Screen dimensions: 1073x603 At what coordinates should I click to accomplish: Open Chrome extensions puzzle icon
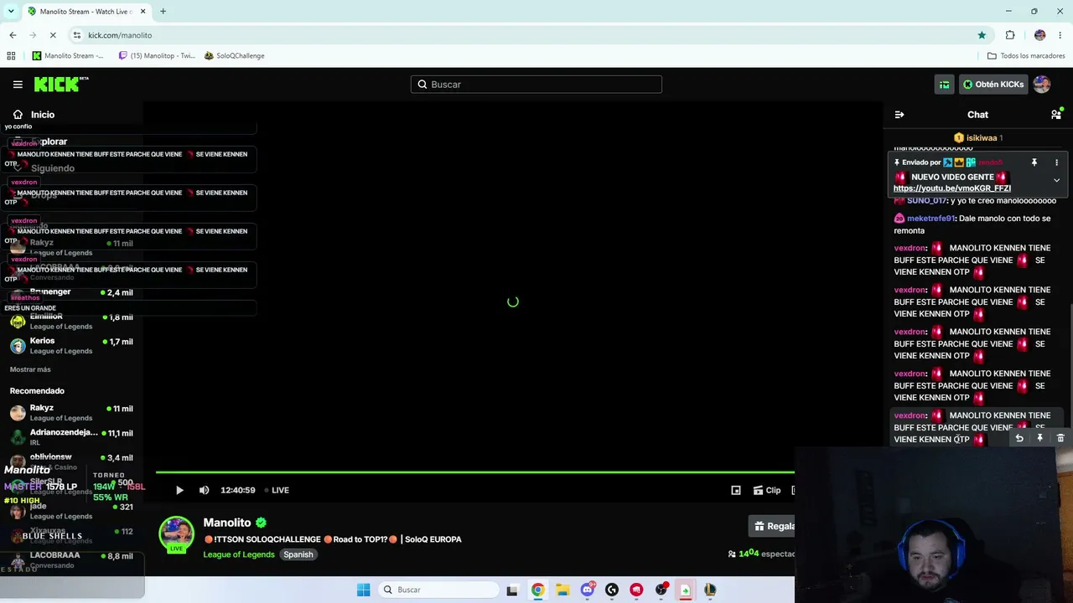pyautogui.click(x=1010, y=35)
